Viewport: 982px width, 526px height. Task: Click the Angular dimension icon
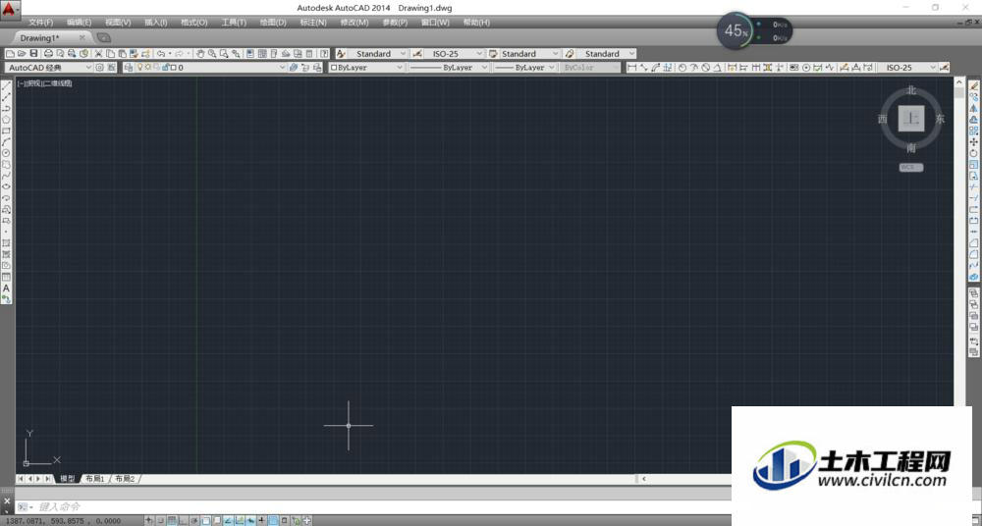pyautogui.click(x=717, y=68)
